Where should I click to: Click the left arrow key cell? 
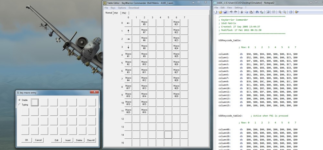click(128, 23)
